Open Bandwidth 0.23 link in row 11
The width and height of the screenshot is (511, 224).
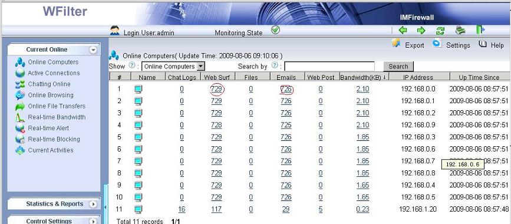click(362, 210)
